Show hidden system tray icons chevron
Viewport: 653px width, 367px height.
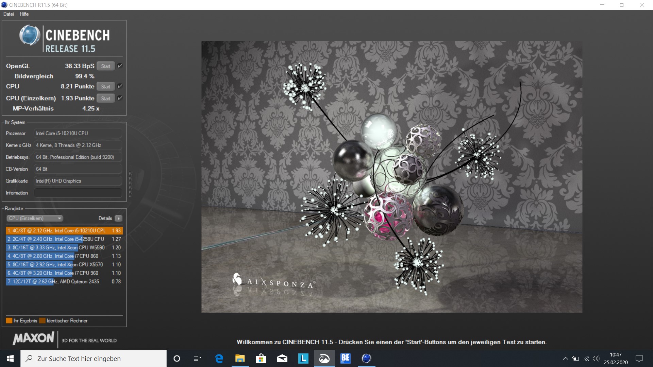click(565, 359)
